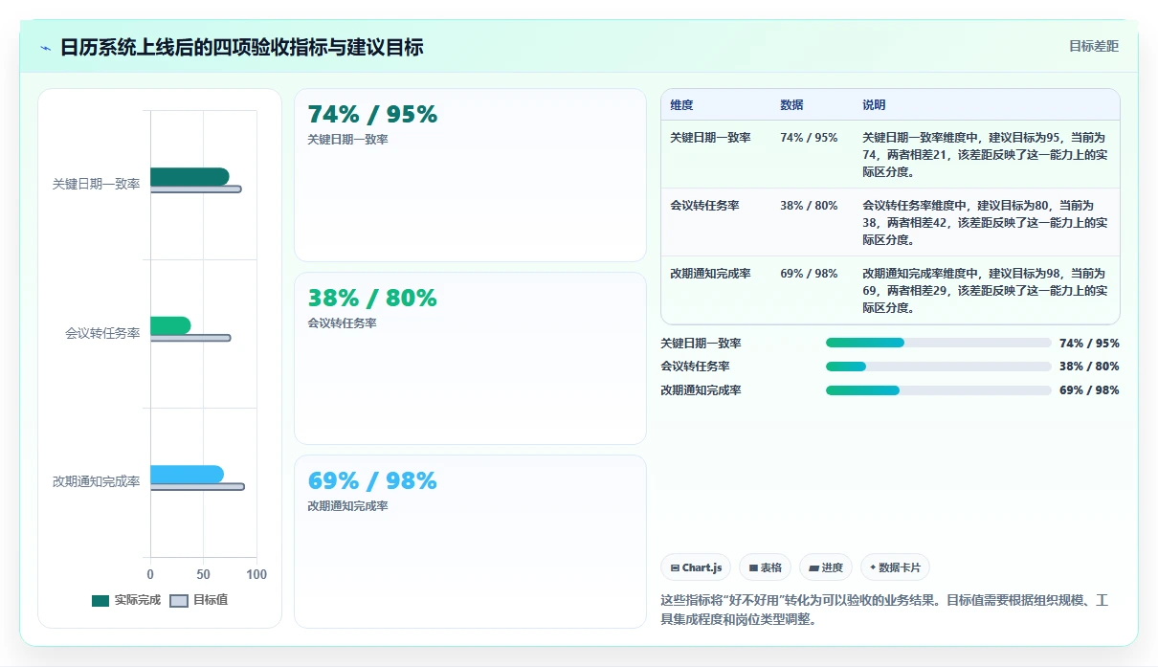Click table cell 38% / 80%

(x=809, y=206)
